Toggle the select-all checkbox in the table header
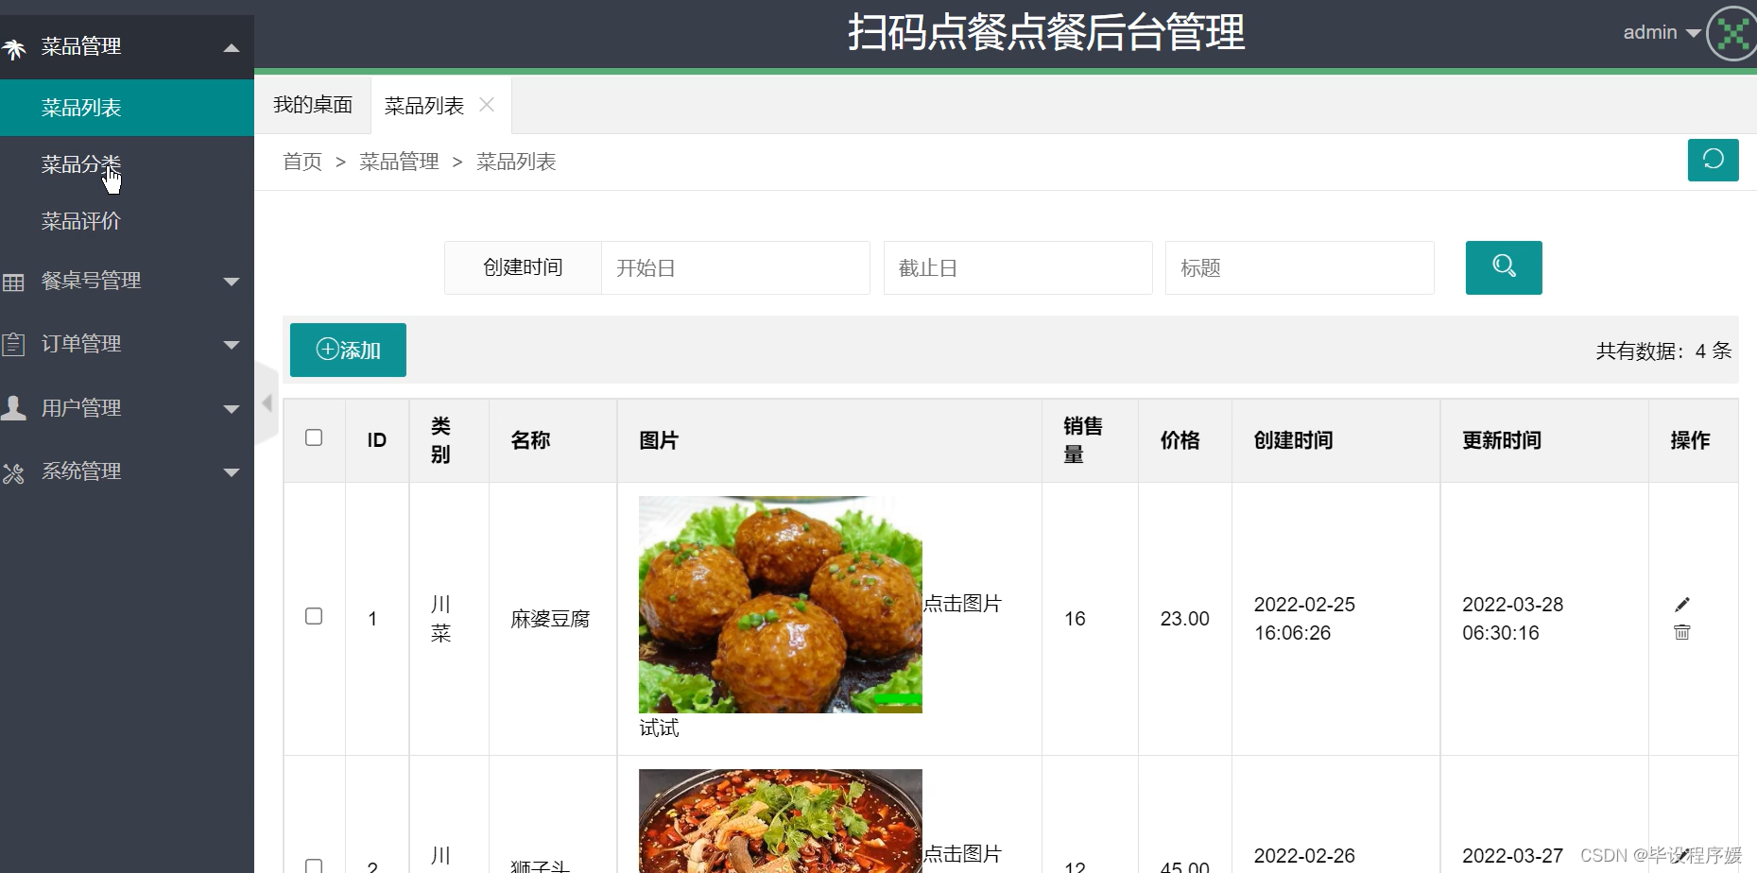 tap(314, 437)
